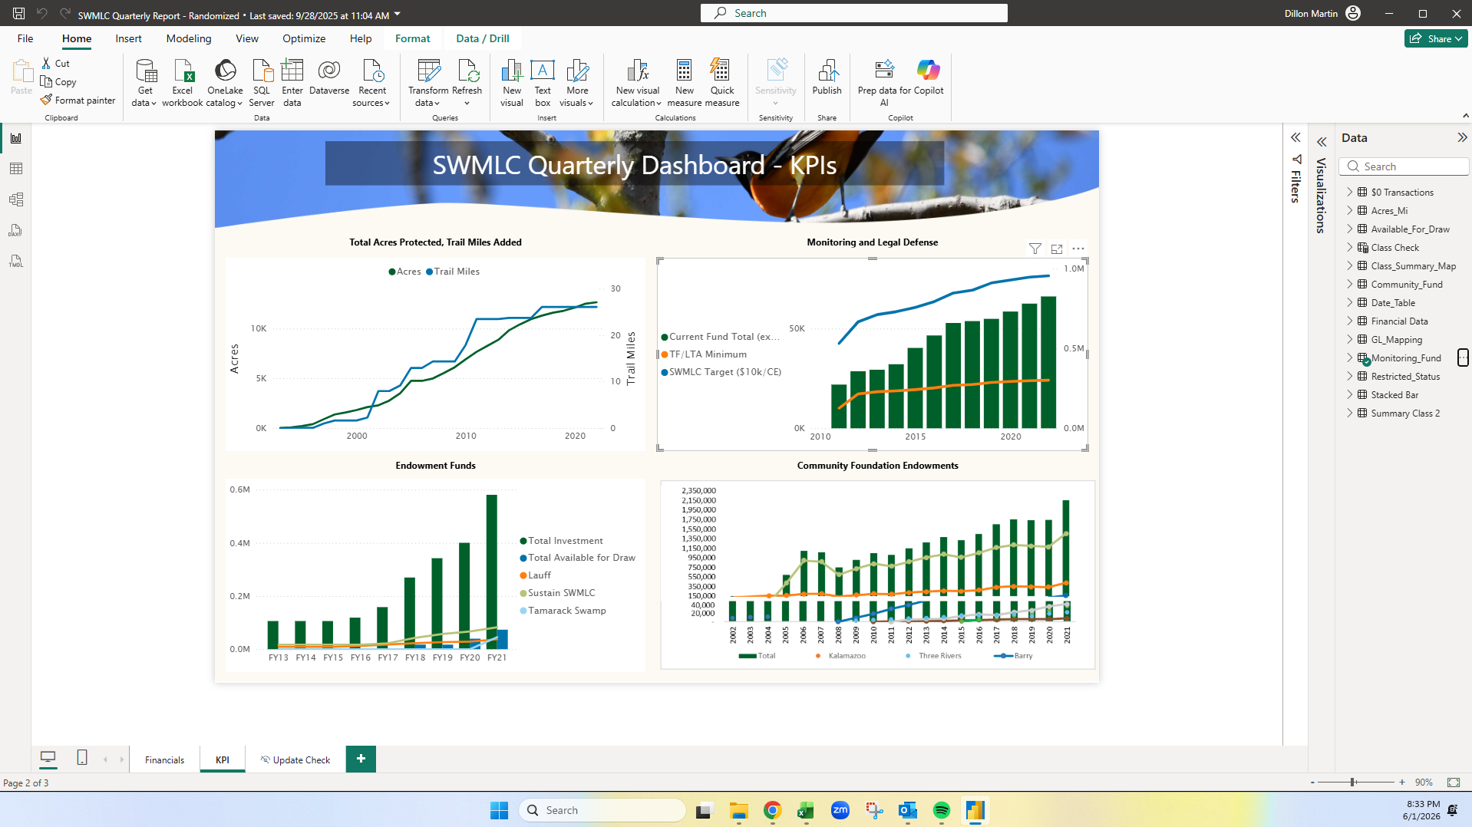This screenshot has height=827, width=1472.
Task: Click Fit to page icon
Action: 1454,783
